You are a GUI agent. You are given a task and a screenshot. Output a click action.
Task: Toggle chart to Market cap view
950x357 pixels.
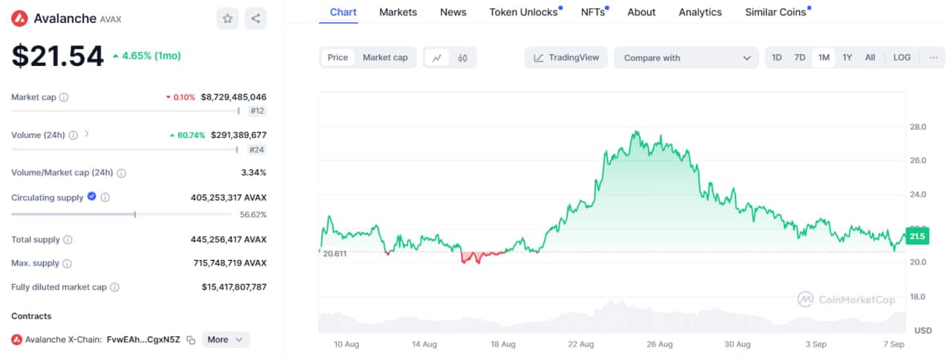coord(384,58)
